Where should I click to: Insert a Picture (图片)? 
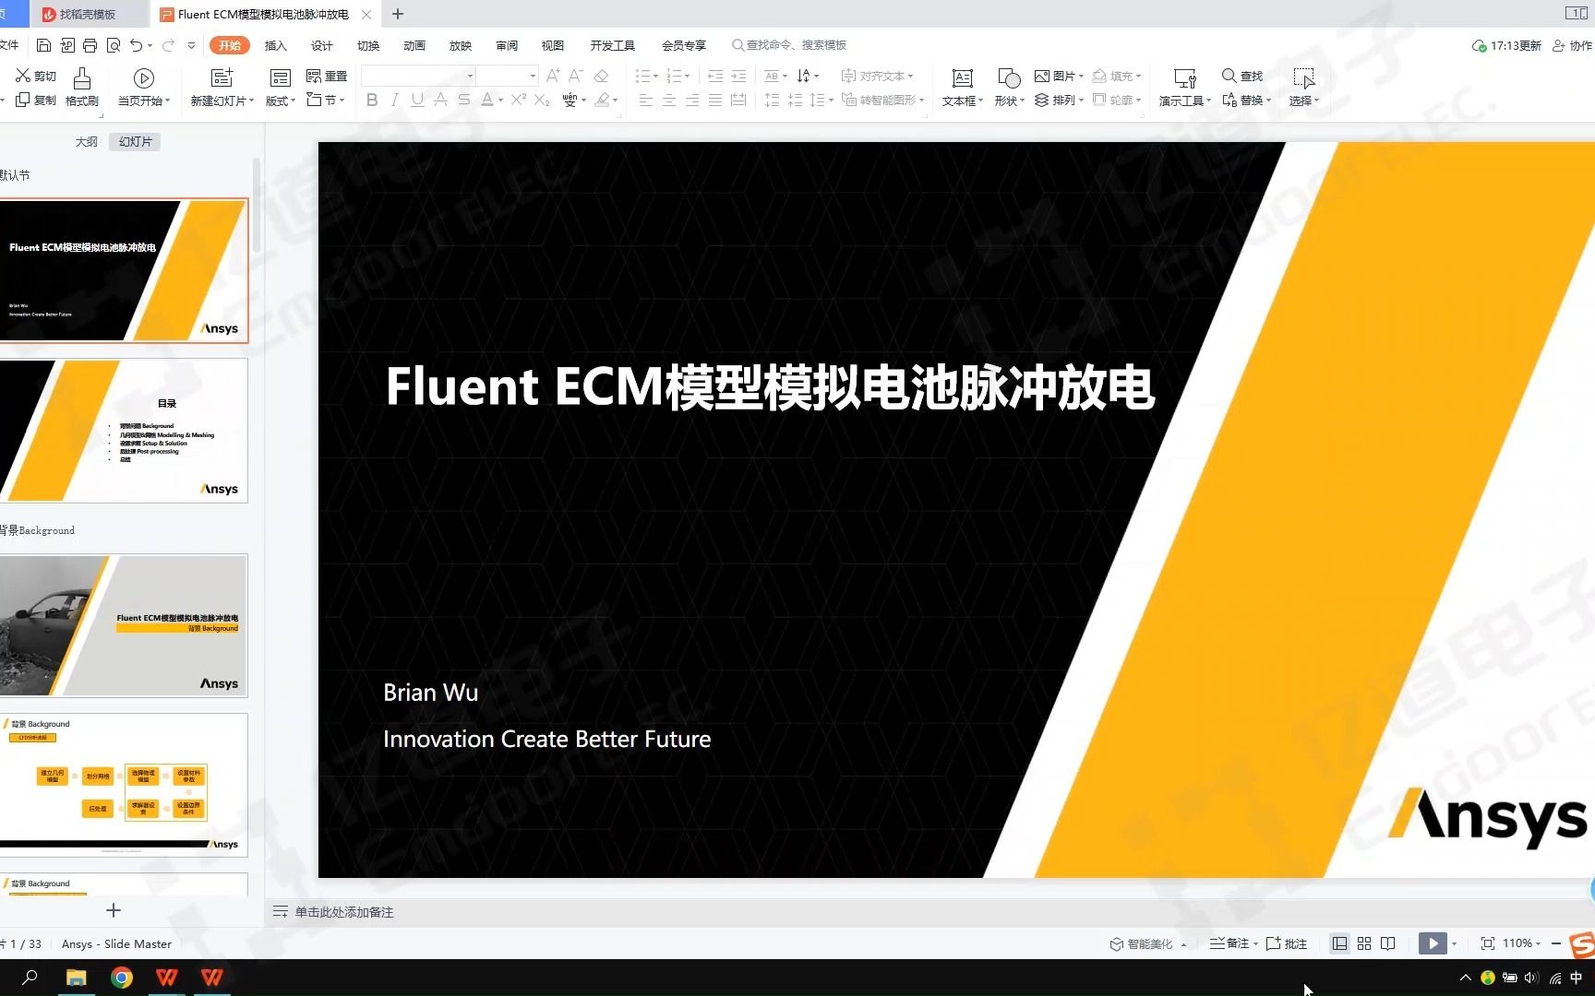coord(1059,76)
